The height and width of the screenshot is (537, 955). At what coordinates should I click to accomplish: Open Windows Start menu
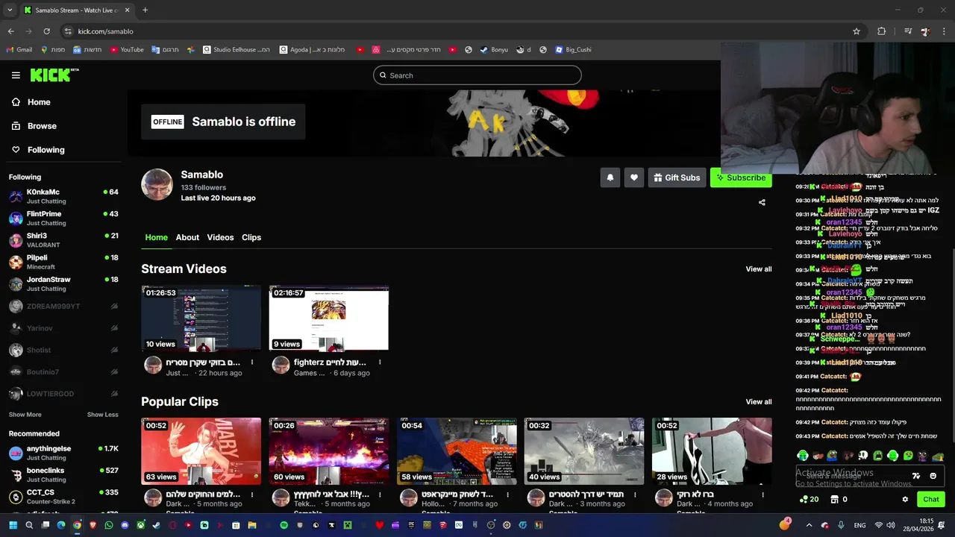[13, 525]
